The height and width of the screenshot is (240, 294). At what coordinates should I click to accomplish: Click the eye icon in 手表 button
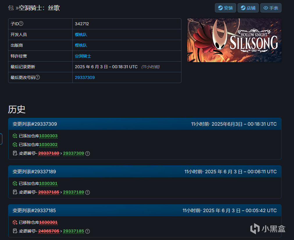click(266, 8)
